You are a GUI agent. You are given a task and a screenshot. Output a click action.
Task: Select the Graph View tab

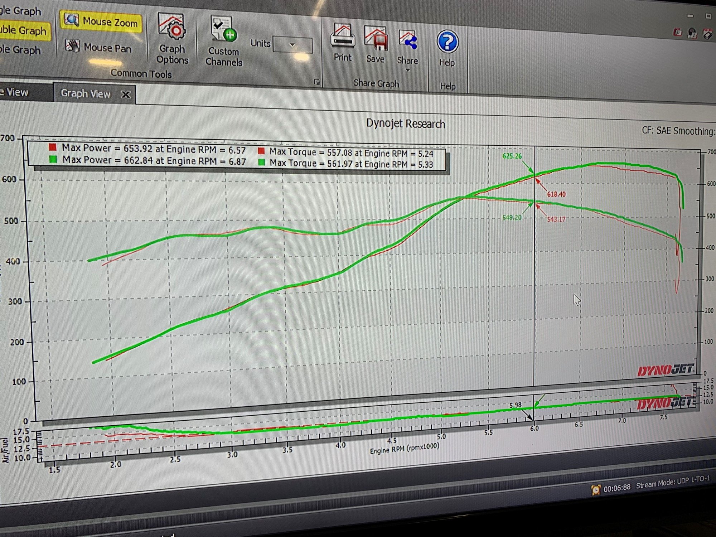[x=86, y=94]
